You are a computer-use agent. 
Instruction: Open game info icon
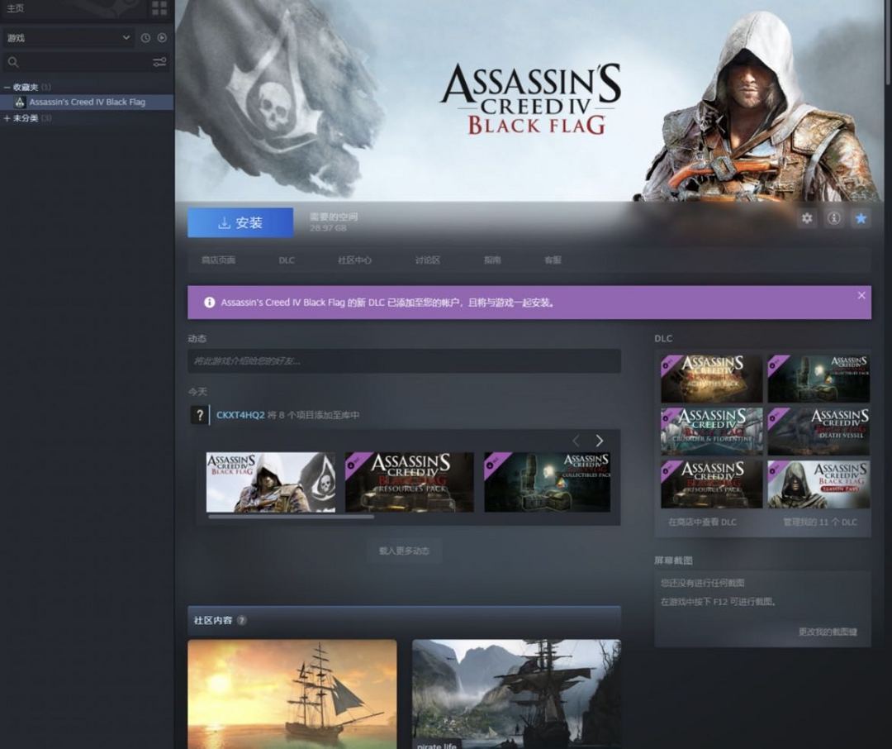[x=834, y=218]
